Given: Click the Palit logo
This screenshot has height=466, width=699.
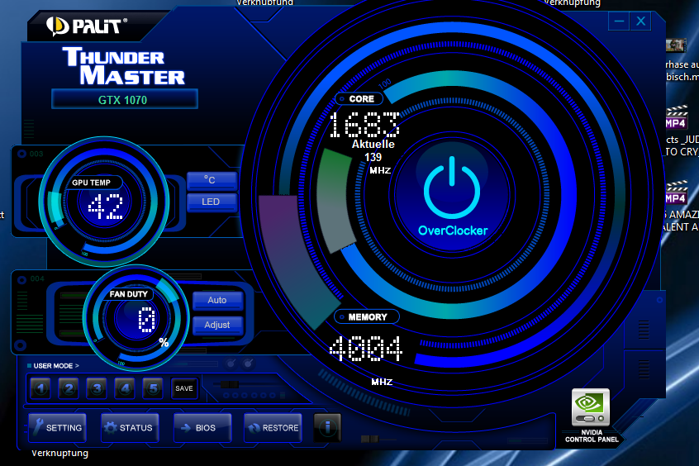Looking at the screenshot, I should pyautogui.click(x=86, y=26).
